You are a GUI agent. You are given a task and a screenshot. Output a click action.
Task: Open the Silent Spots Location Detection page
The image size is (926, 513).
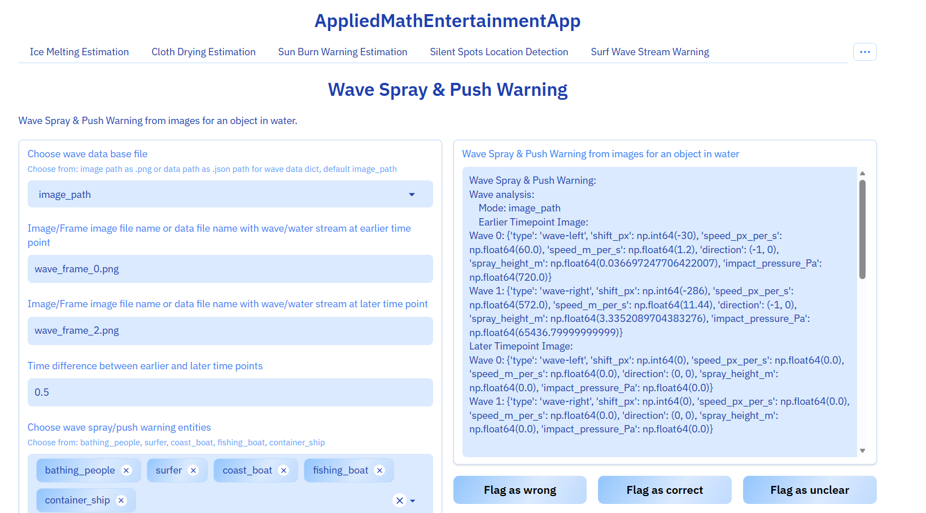[x=499, y=51]
